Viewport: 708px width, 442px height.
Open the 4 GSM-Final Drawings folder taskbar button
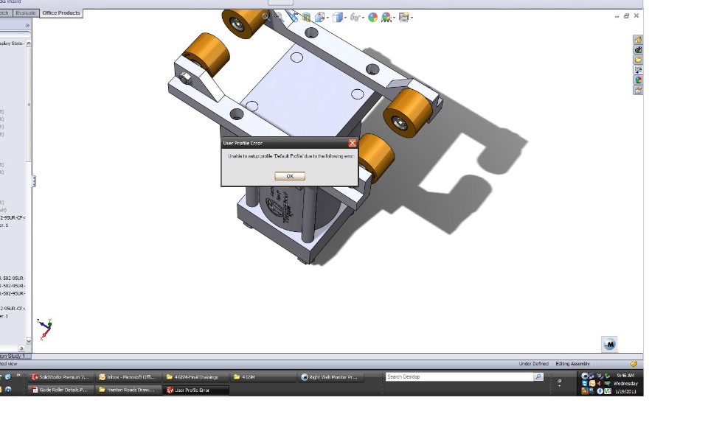pos(195,377)
